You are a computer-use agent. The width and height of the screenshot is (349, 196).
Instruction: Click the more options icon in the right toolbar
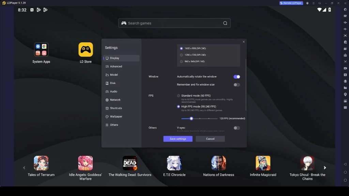coord(345,108)
